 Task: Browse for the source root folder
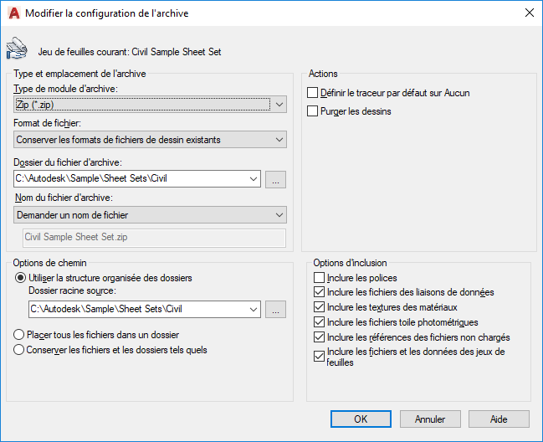click(x=276, y=310)
